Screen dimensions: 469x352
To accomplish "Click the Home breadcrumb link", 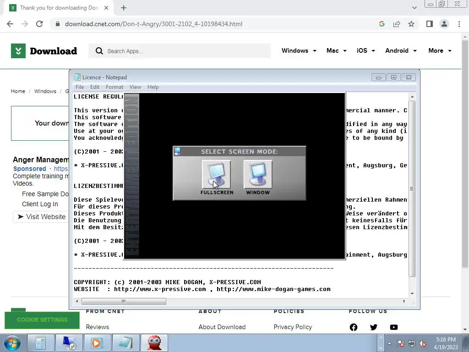I will click(x=18, y=91).
